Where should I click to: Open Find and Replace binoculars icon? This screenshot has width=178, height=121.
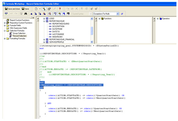point(26,14)
